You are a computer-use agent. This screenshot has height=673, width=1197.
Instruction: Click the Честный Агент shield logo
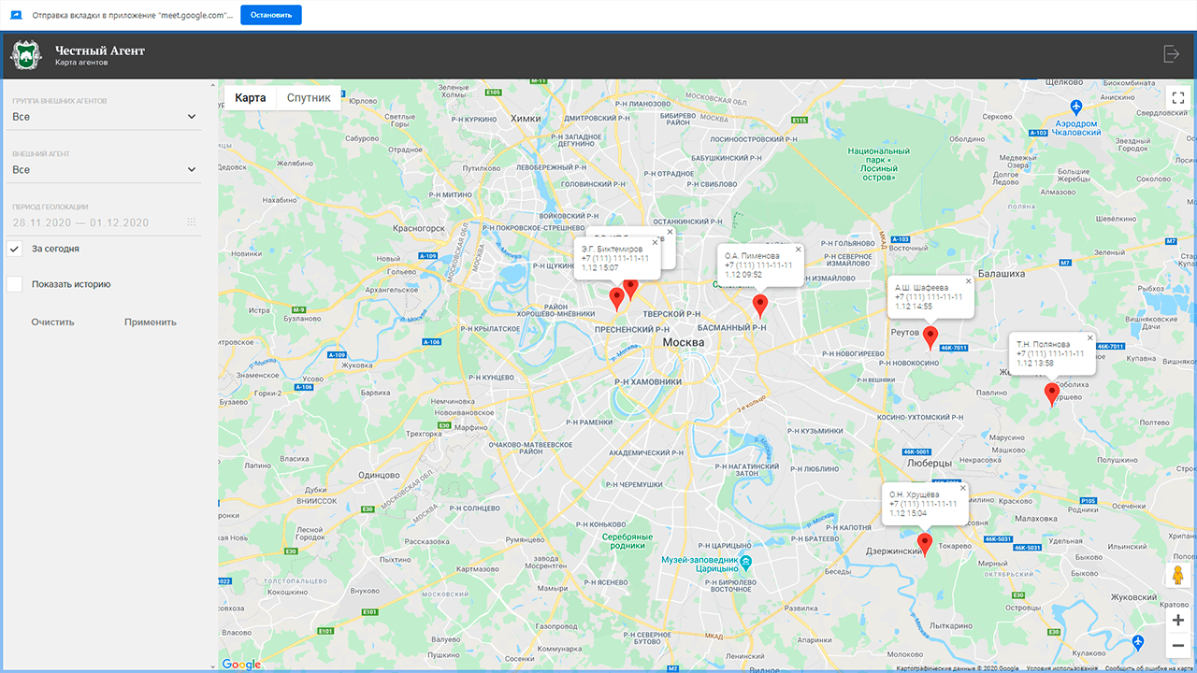pyautogui.click(x=26, y=55)
